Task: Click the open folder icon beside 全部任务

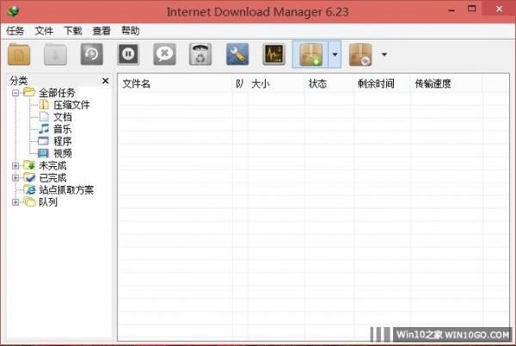Action: click(29, 92)
